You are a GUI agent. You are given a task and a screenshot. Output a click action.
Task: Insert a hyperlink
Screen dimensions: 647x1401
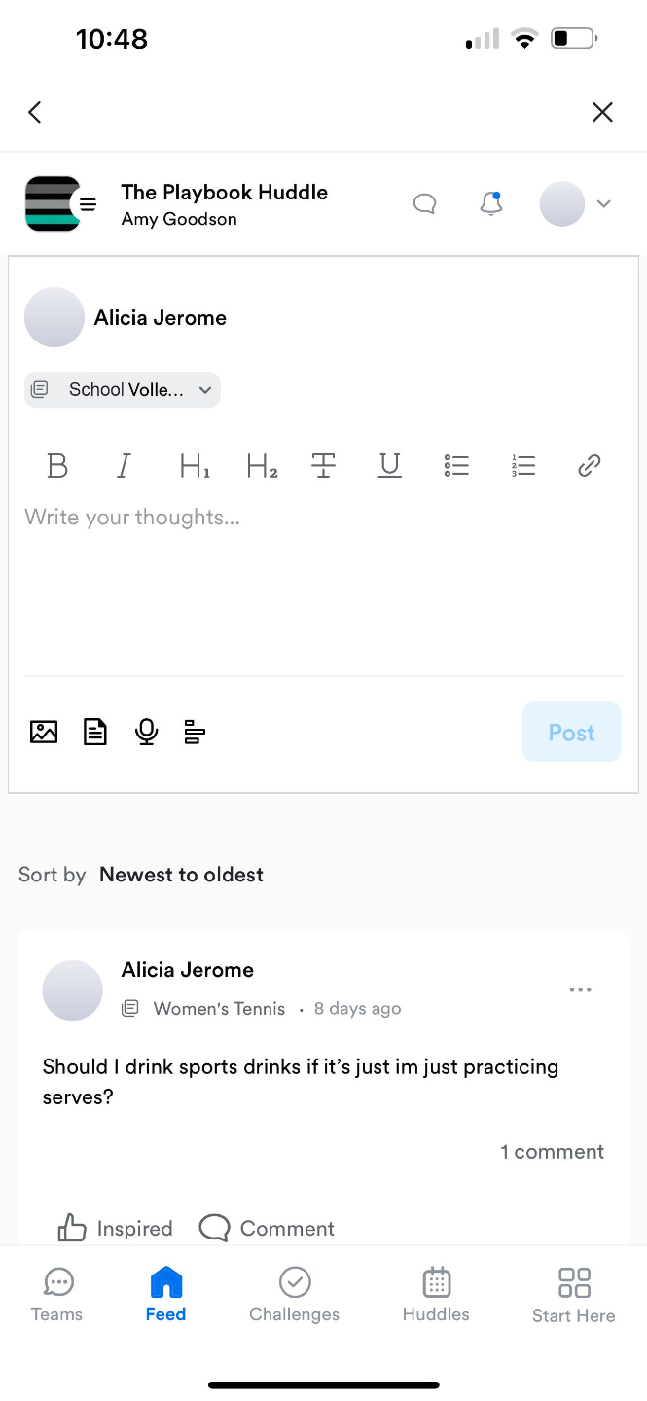click(589, 466)
